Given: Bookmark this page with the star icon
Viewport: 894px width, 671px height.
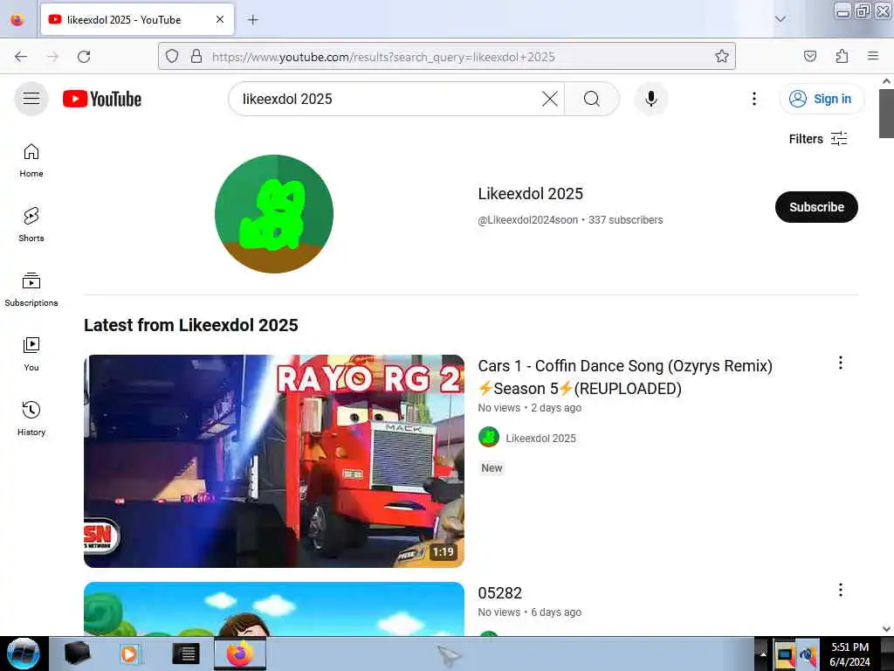Looking at the screenshot, I should click(x=722, y=57).
